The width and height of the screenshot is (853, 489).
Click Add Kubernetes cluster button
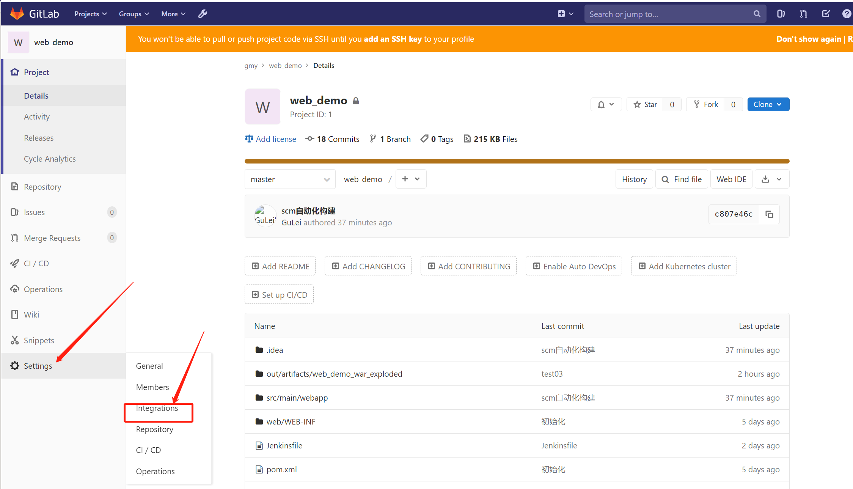tap(684, 266)
